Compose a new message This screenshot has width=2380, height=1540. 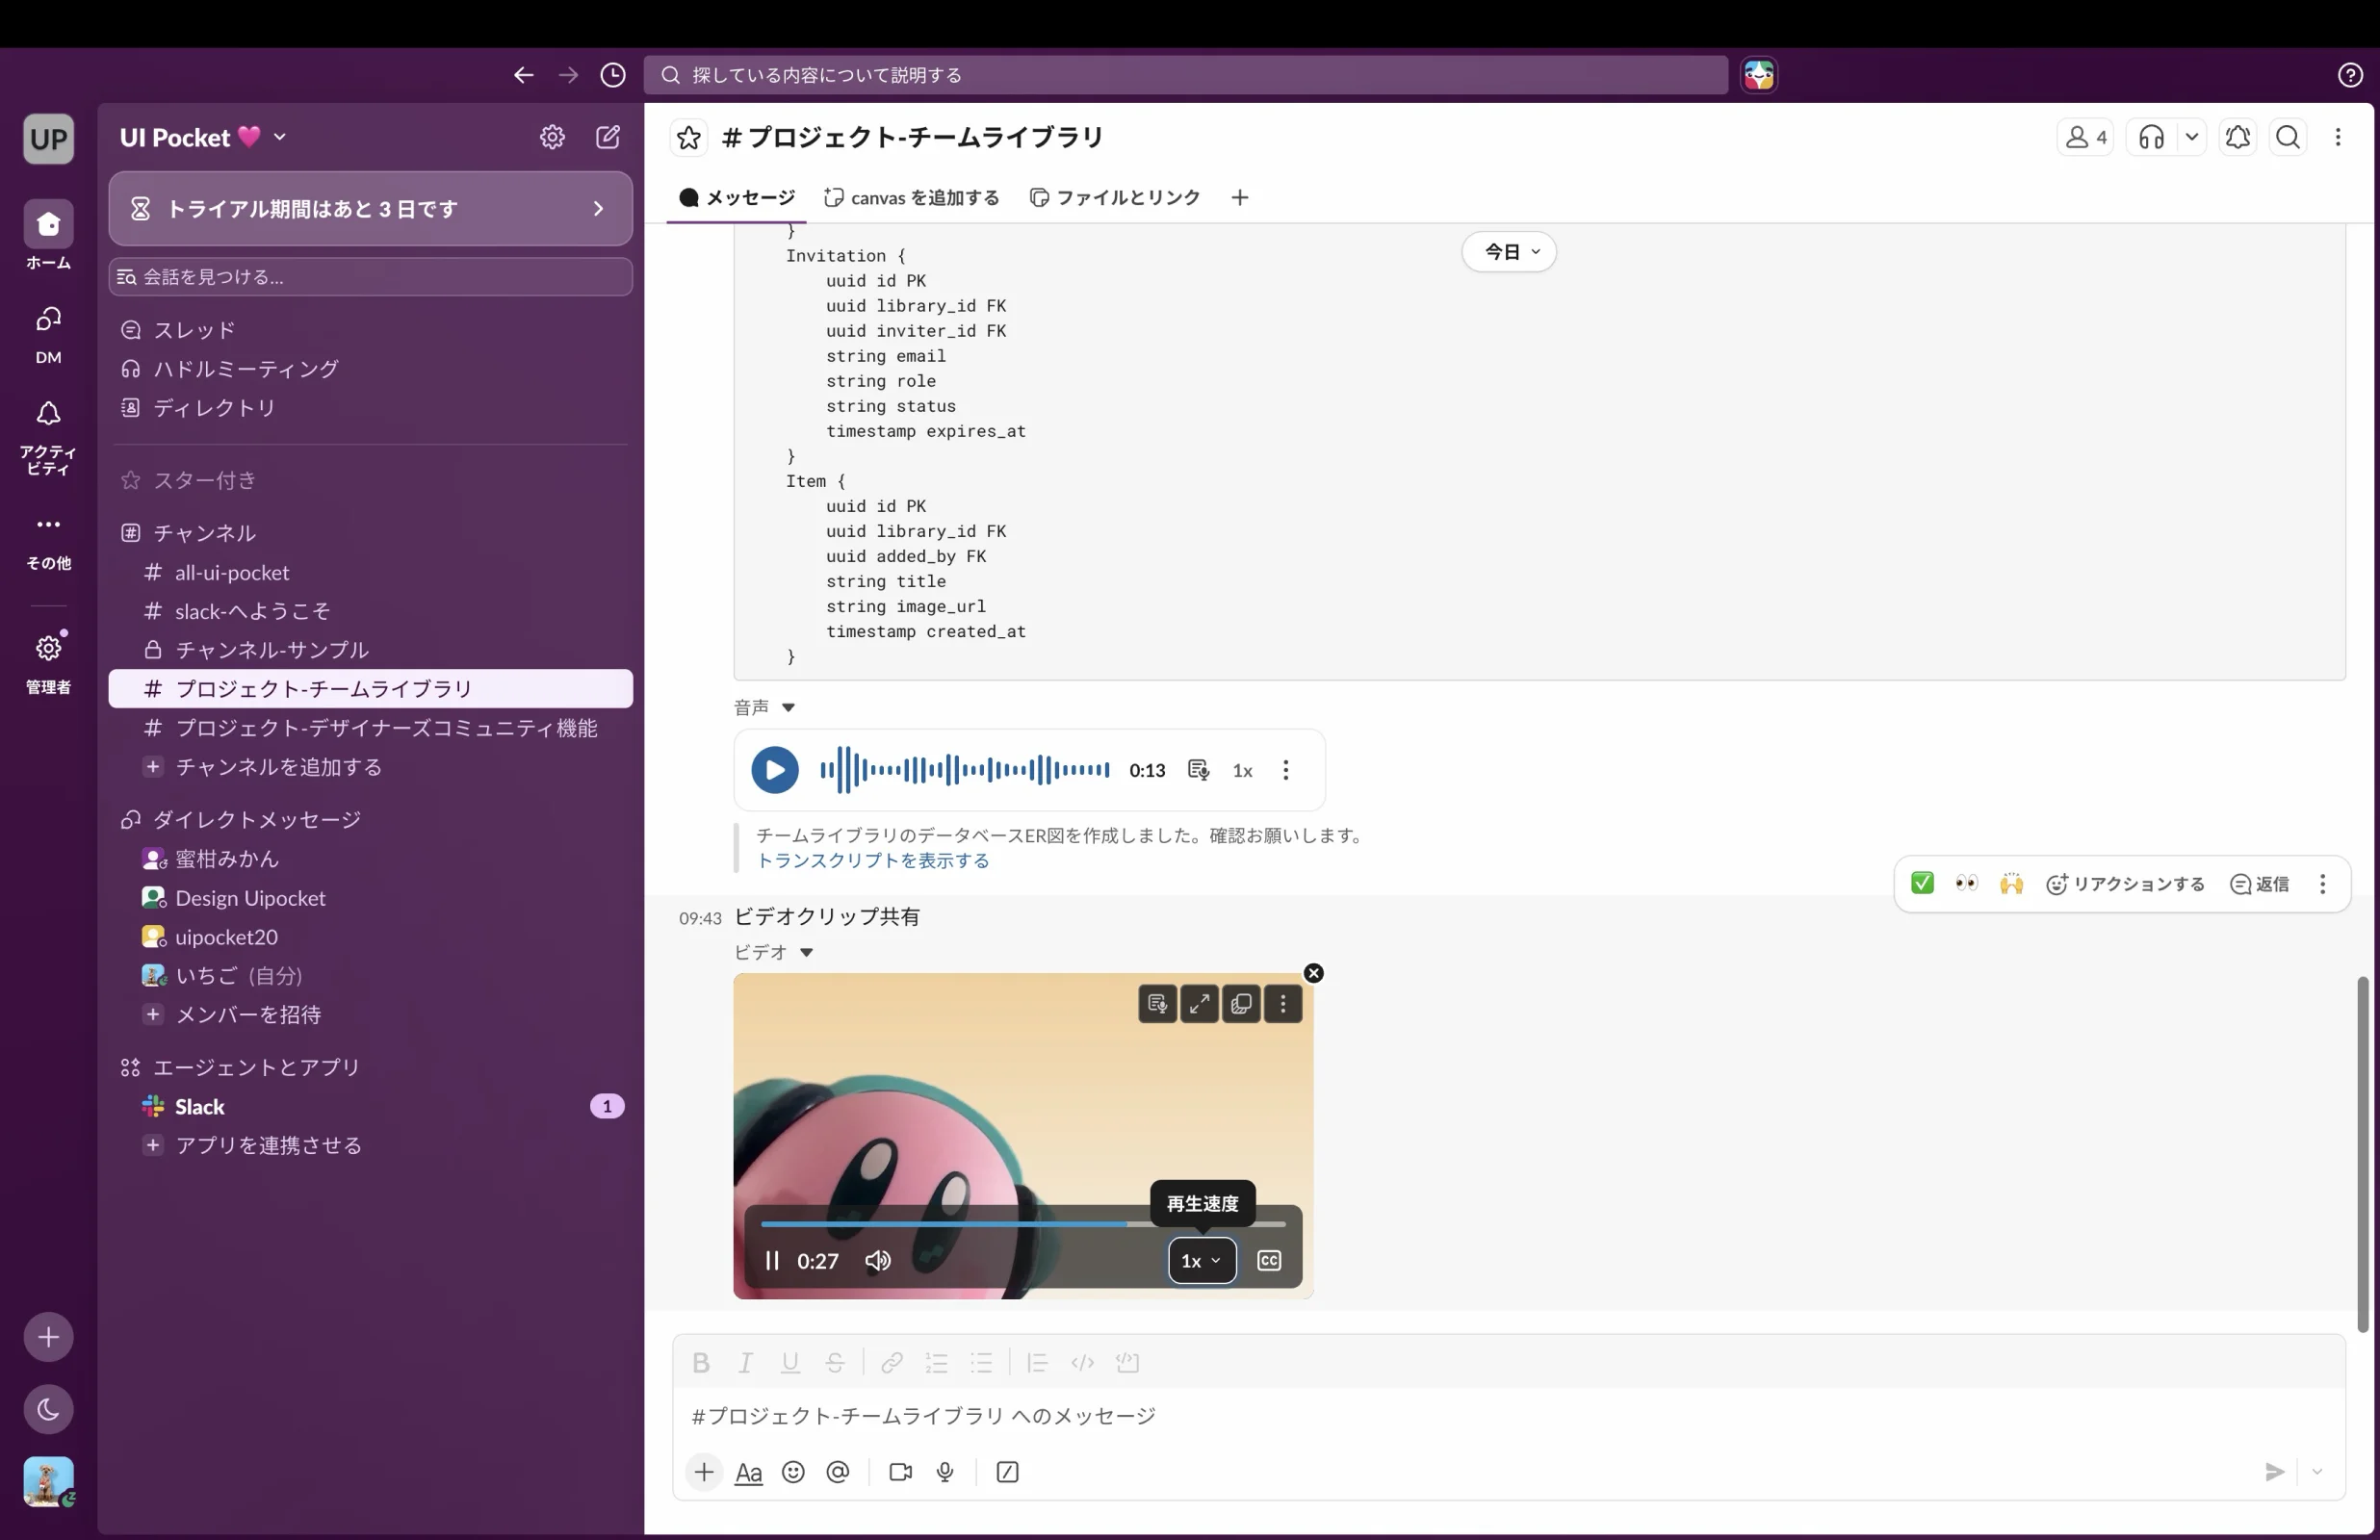(608, 137)
